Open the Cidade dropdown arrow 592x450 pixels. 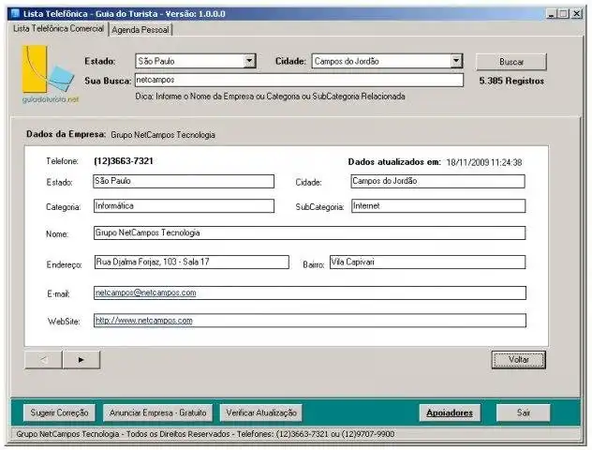point(456,61)
